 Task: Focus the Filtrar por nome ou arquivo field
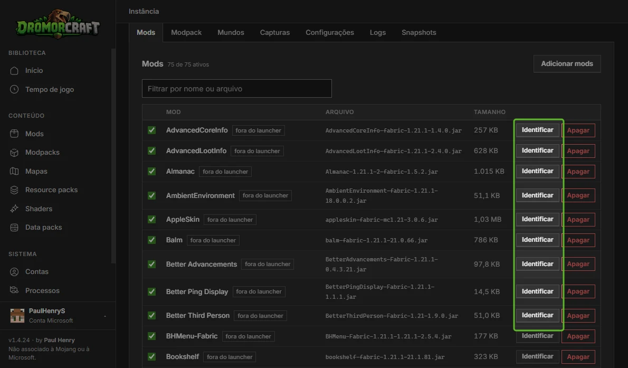pos(237,89)
